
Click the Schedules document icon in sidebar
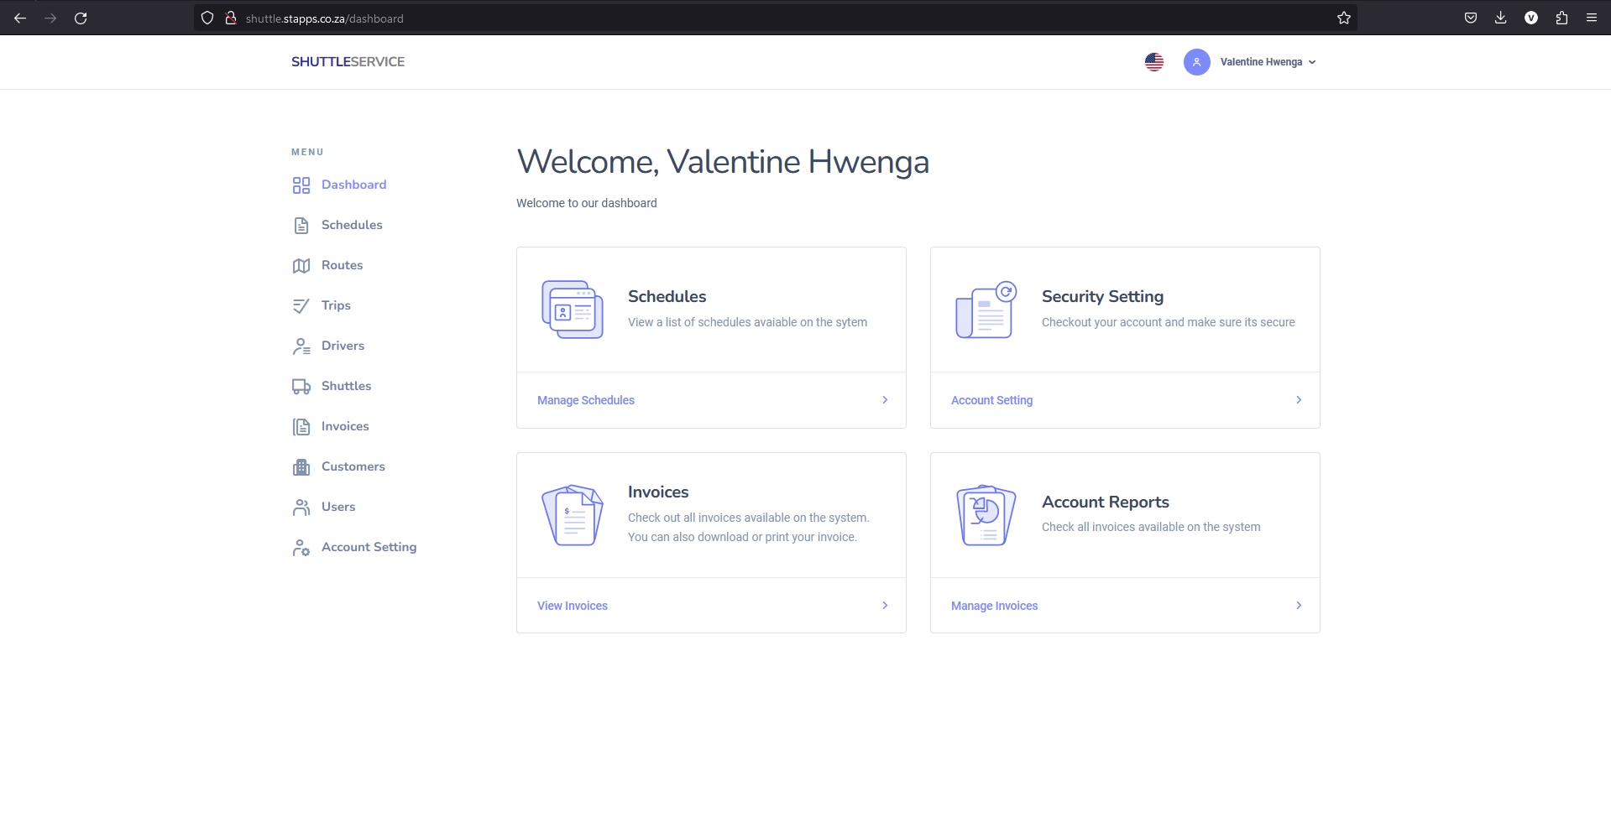(301, 226)
